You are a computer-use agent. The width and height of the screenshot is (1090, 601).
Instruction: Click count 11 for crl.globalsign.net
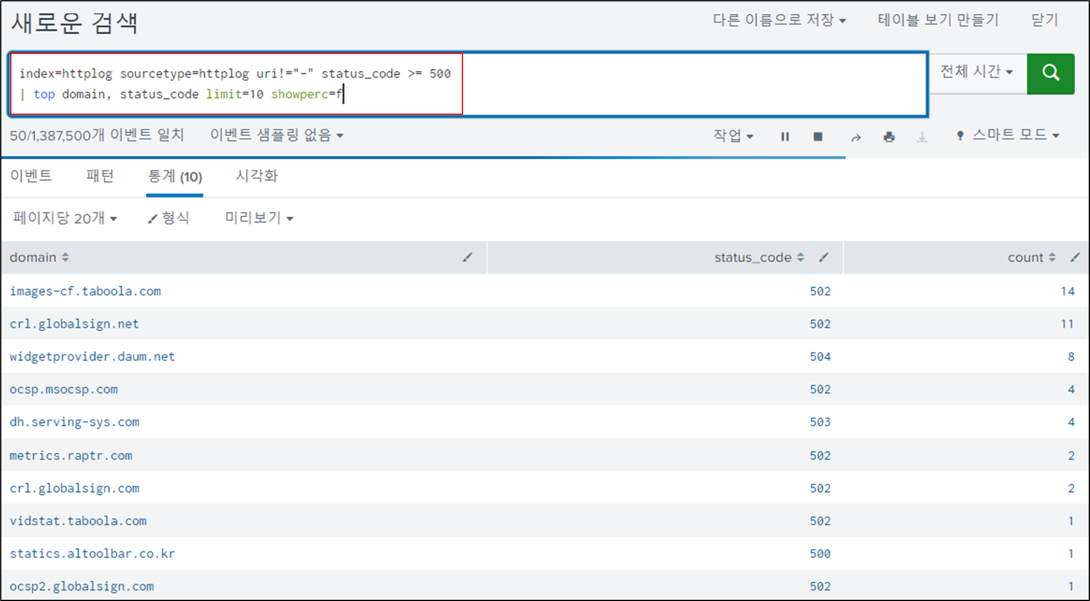point(1067,324)
